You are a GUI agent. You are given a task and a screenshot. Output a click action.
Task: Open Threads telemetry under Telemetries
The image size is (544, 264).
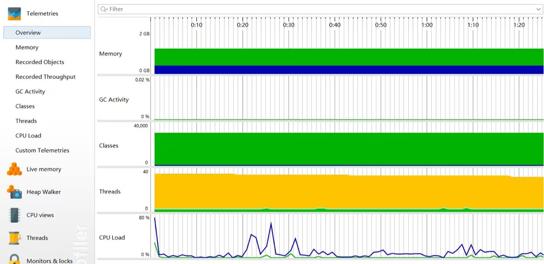[x=26, y=121]
